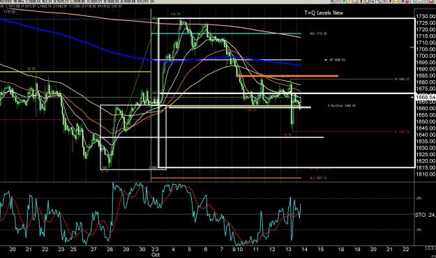
Task: Select the 1725.00 price axis label
Action: [426, 23]
